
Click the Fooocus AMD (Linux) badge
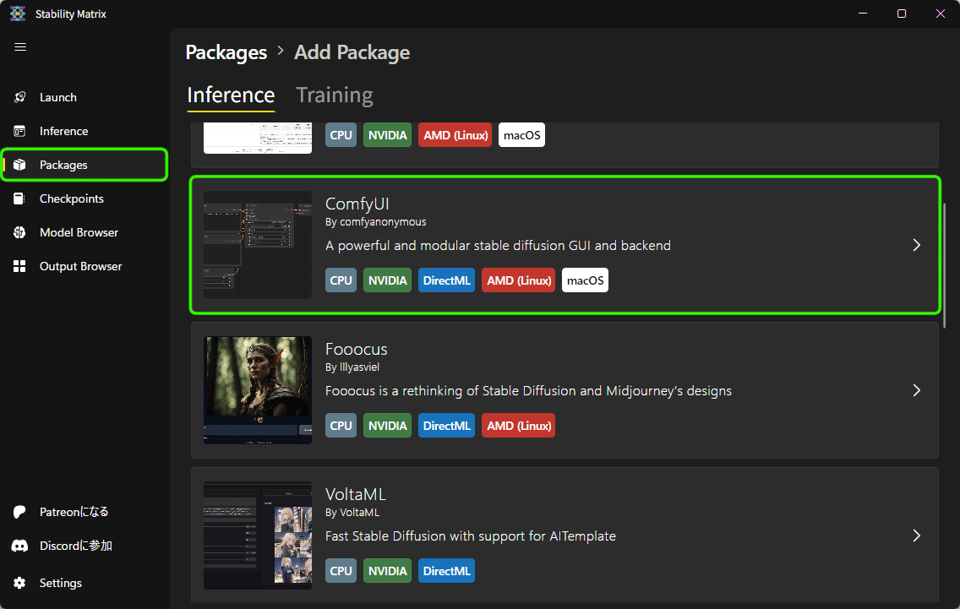pyautogui.click(x=519, y=426)
